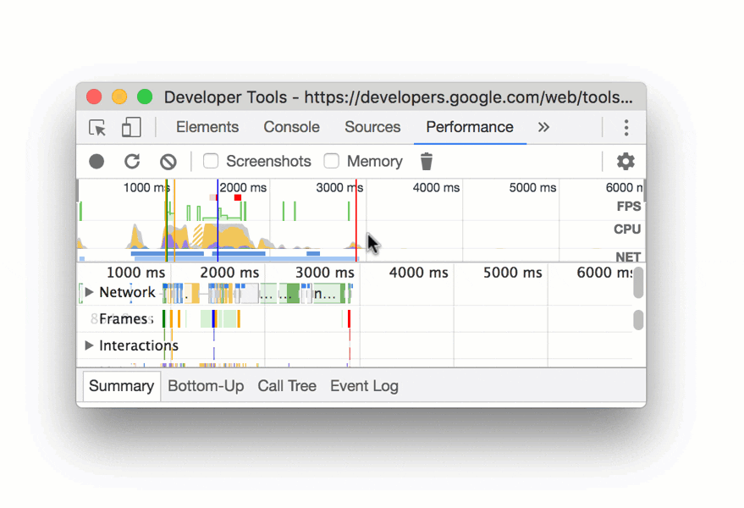Clear the current recordings
The image size is (744, 508).
pyautogui.click(x=169, y=161)
